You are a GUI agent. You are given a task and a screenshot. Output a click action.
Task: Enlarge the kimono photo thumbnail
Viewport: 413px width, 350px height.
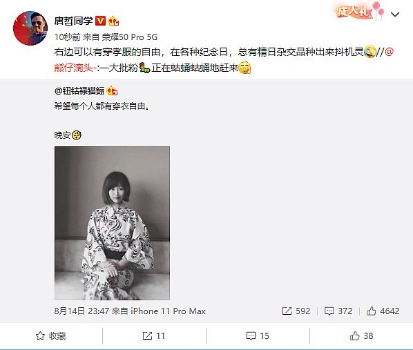point(112,224)
